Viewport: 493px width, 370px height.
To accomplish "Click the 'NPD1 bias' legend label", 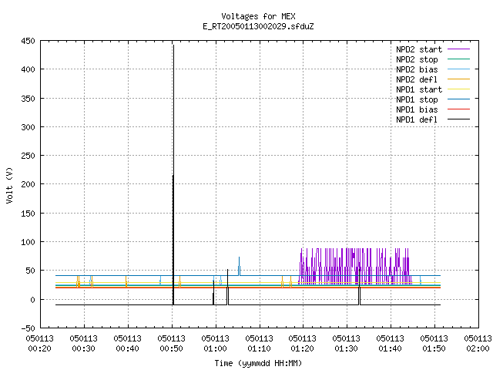I will [417, 109].
